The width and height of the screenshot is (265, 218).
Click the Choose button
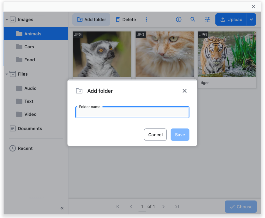[241, 207]
